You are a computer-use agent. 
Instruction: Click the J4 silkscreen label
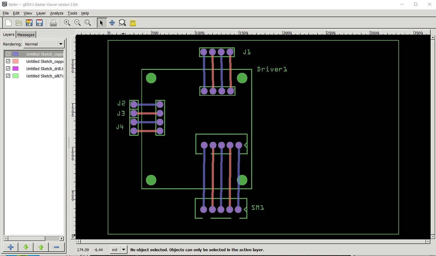(120, 127)
